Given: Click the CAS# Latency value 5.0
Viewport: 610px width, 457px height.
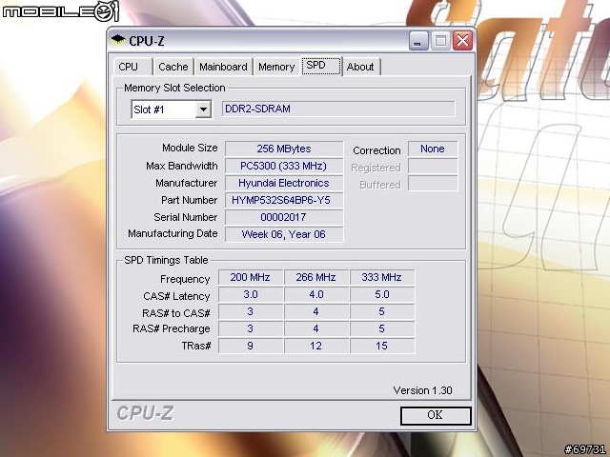Looking at the screenshot, I should pos(382,294).
